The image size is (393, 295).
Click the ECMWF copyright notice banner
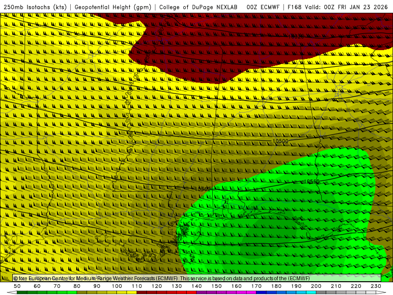click(197, 278)
